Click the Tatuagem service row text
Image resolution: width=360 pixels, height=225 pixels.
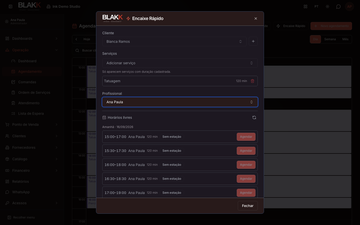pyautogui.click(x=112, y=81)
